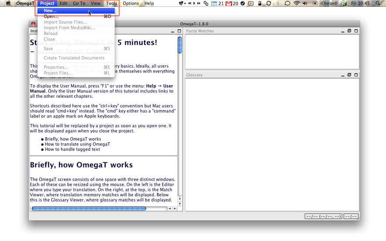This screenshot has height=241, width=386.
Task: Click the chain link icon in menu bar
Action: tap(206, 3)
